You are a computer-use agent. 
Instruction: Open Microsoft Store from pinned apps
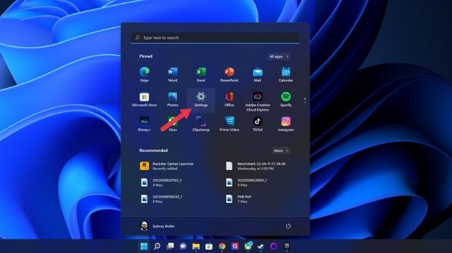[145, 99]
